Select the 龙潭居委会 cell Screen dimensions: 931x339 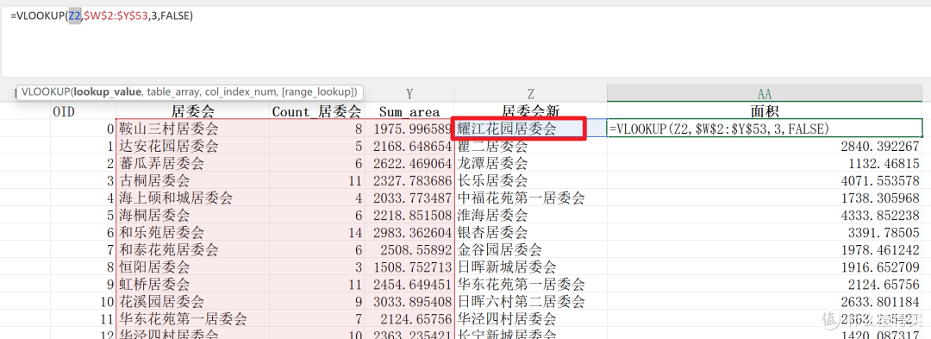(x=531, y=163)
